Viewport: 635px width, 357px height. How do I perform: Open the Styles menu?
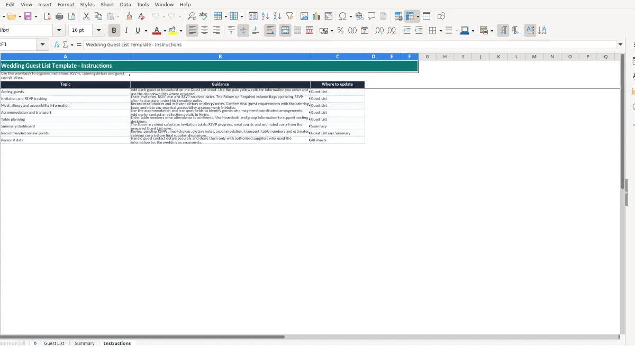(x=87, y=4)
